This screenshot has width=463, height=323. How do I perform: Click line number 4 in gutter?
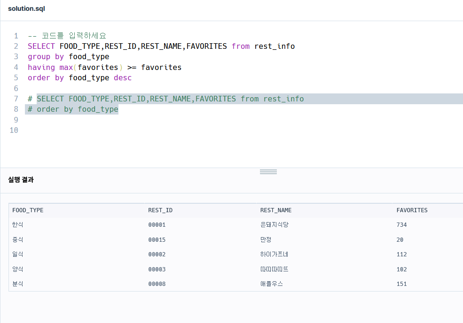(16, 68)
